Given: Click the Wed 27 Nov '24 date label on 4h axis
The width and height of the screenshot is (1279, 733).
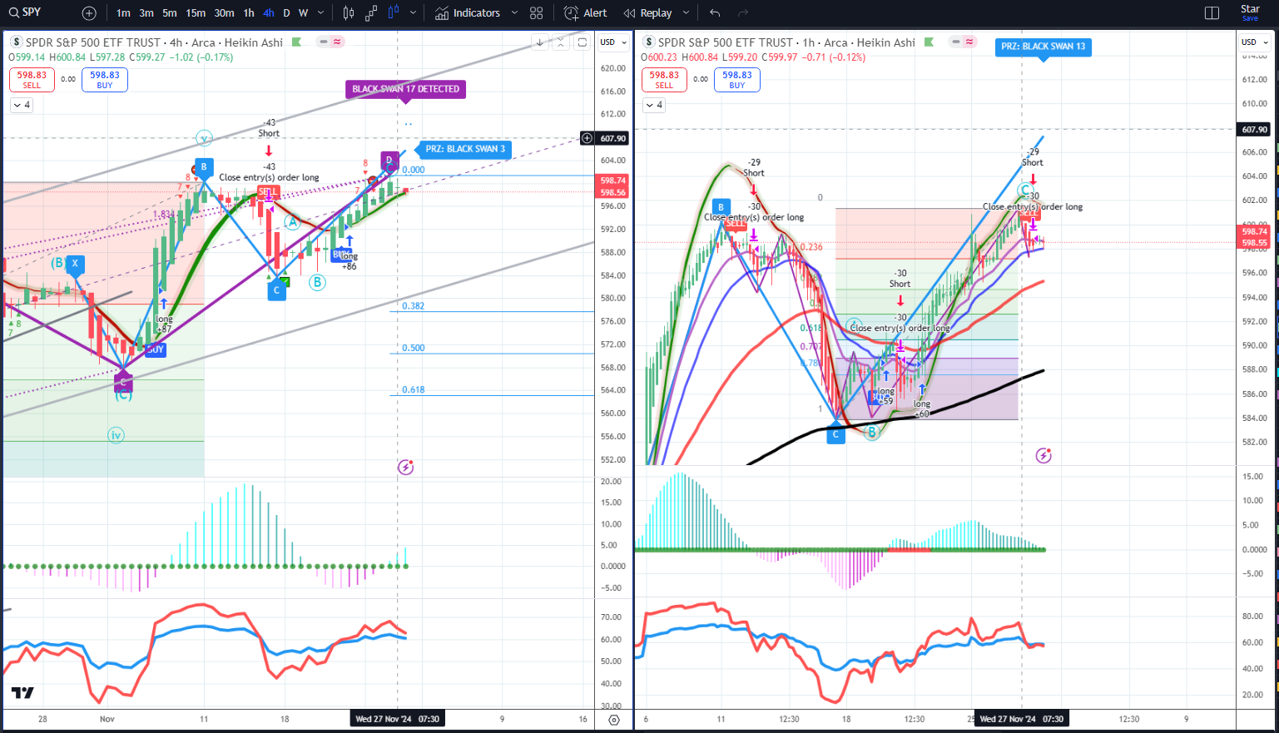Looking at the screenshot, I should pyautogui.click(x=396, y=719).
